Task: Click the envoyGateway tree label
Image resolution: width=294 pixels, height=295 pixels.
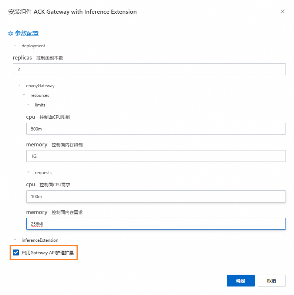Action: point(40,86)
